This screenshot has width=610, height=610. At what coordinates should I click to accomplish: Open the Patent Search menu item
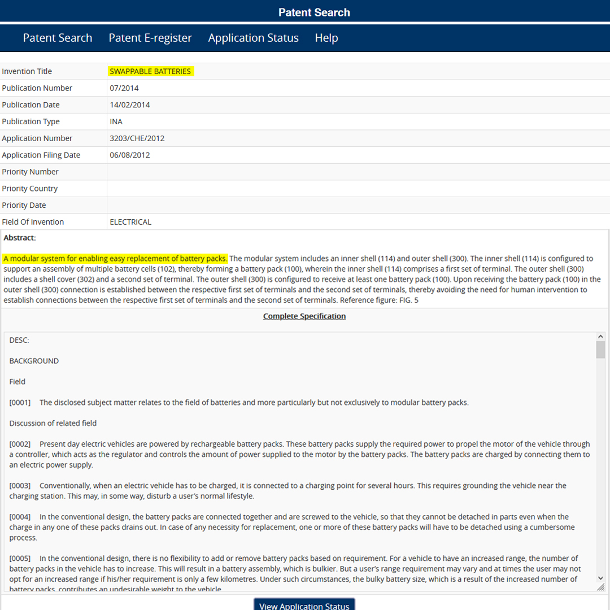[x=58, y=38]
